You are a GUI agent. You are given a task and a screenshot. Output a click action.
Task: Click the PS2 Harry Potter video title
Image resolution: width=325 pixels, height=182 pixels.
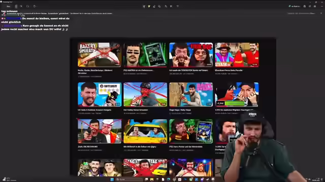186,147
